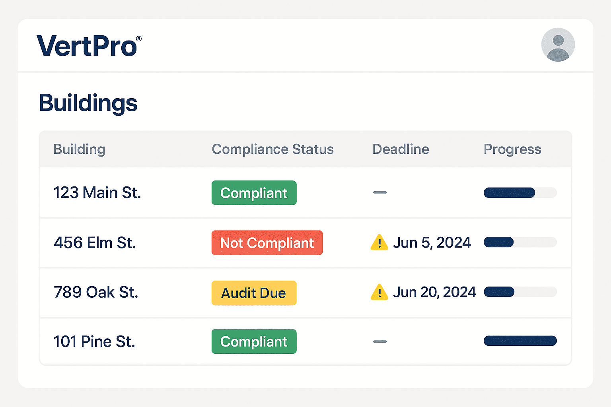Open the 101 Pine St. row
The width and height of the screenshot is (611, 407).
point(94,342)
